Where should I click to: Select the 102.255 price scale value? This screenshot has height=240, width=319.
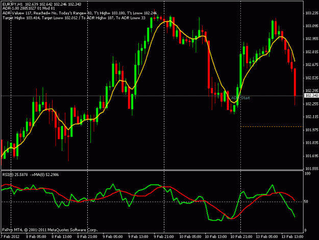(312, 104)
